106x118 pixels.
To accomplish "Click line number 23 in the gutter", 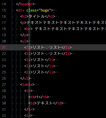I will pos(4,60).
